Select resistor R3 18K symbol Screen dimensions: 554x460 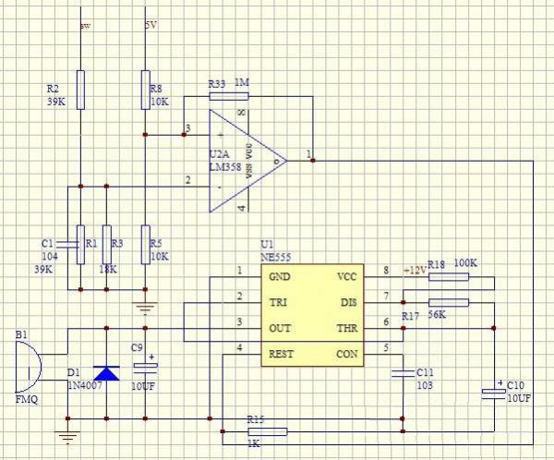[107, 245]
